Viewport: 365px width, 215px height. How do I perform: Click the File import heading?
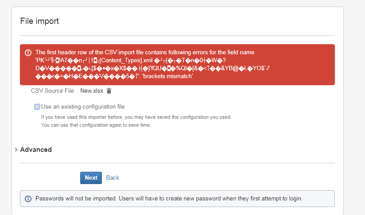pyautogui.click(x=39, y=21)
